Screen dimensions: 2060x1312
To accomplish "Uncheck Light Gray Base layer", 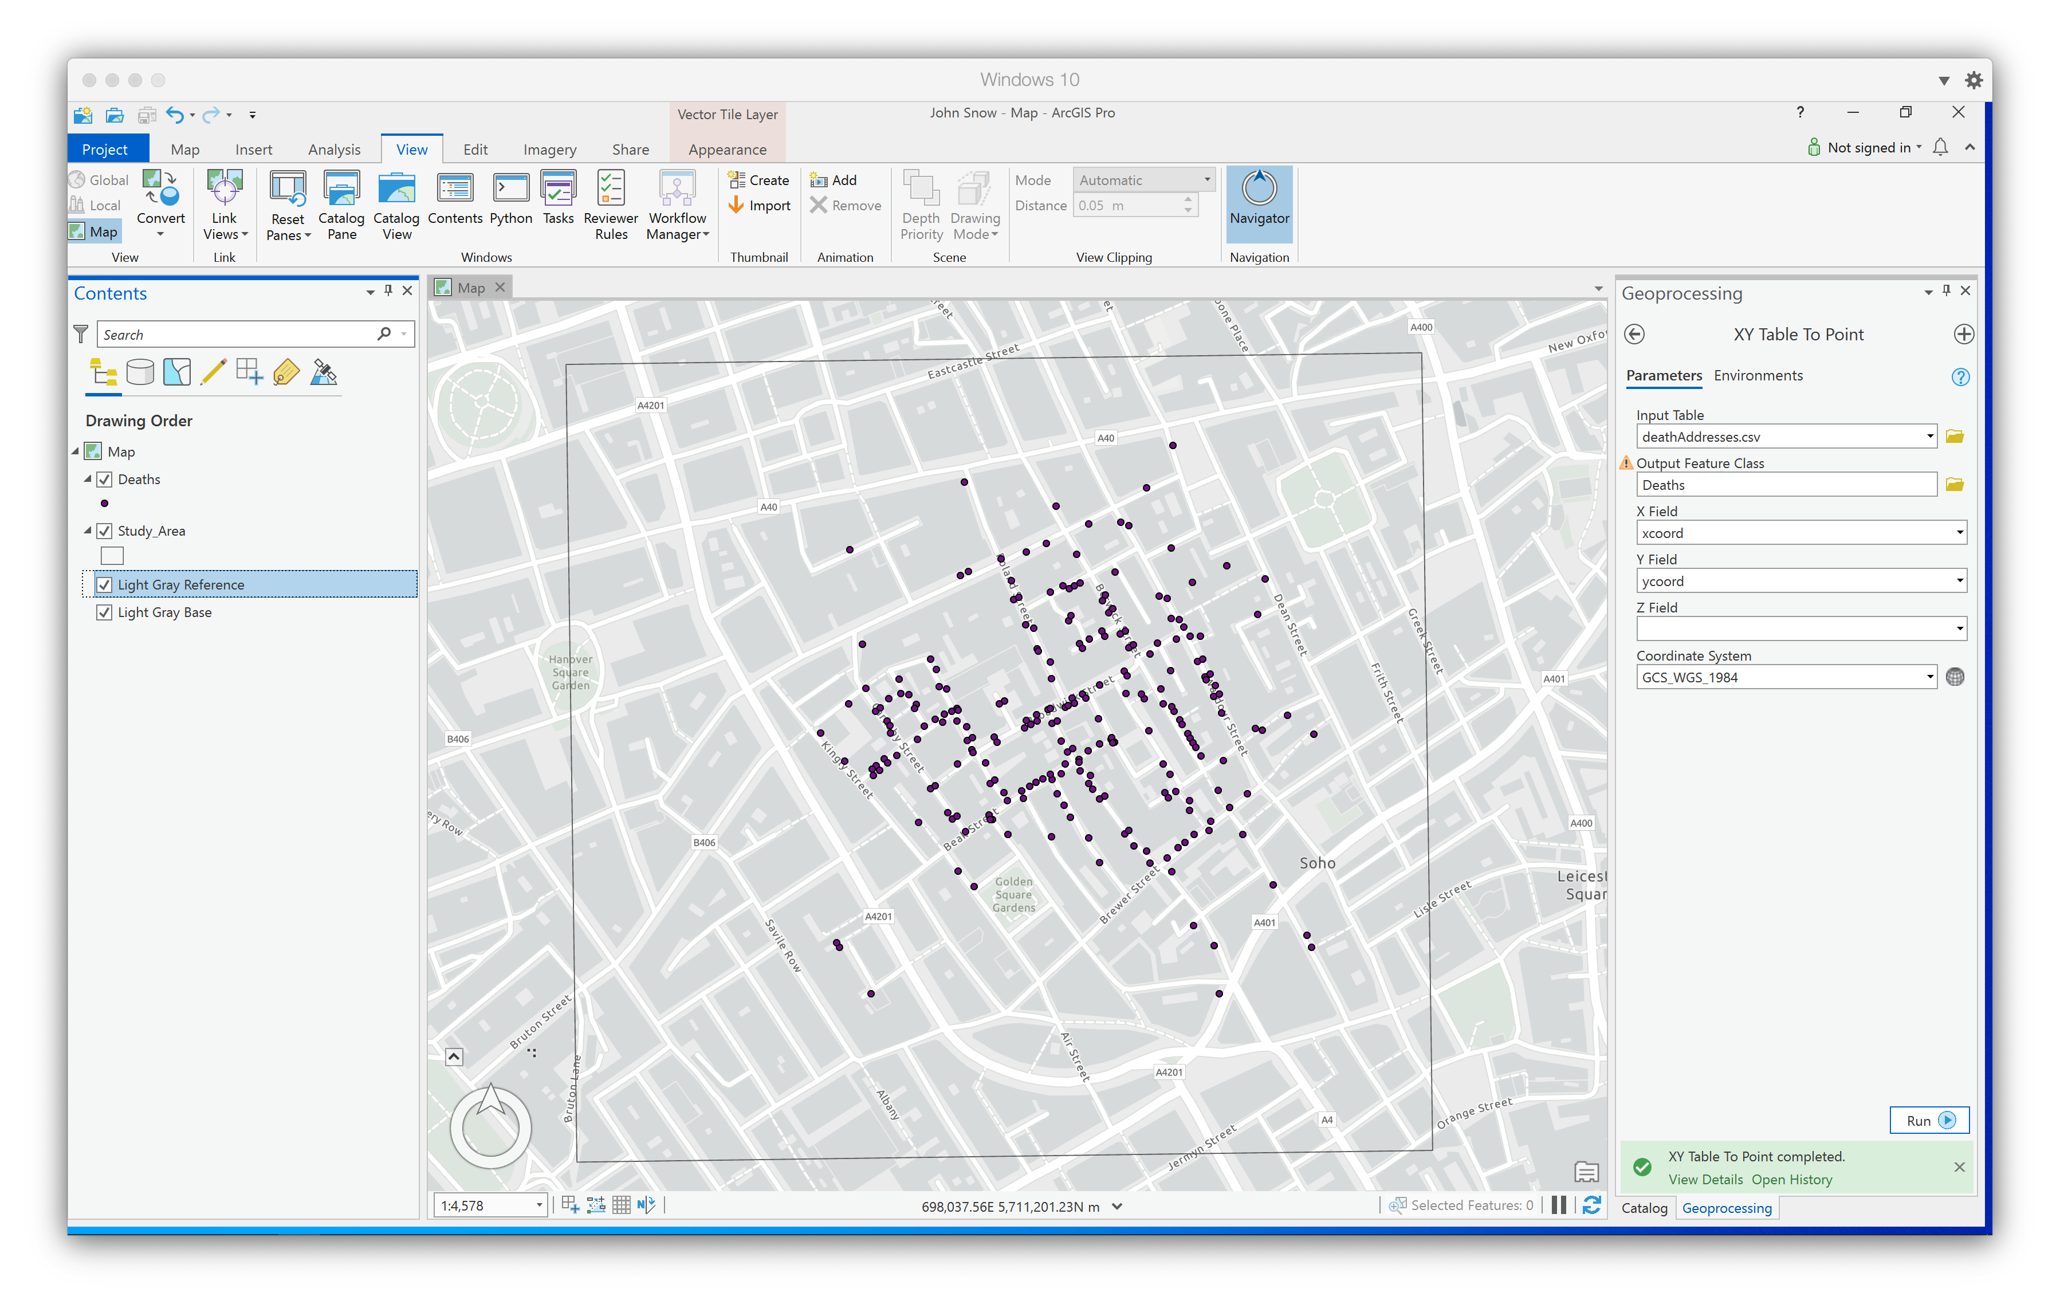I will [x=104, y=612].
